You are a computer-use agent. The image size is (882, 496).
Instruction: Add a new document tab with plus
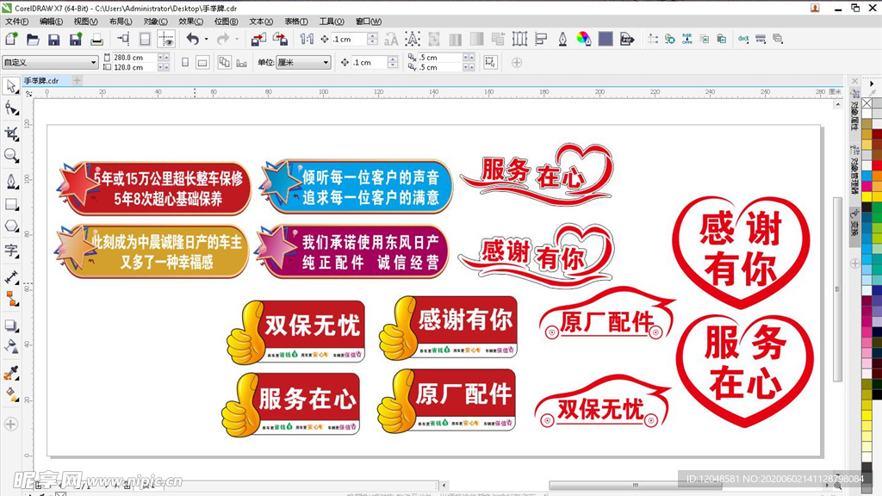click(77, 80)
